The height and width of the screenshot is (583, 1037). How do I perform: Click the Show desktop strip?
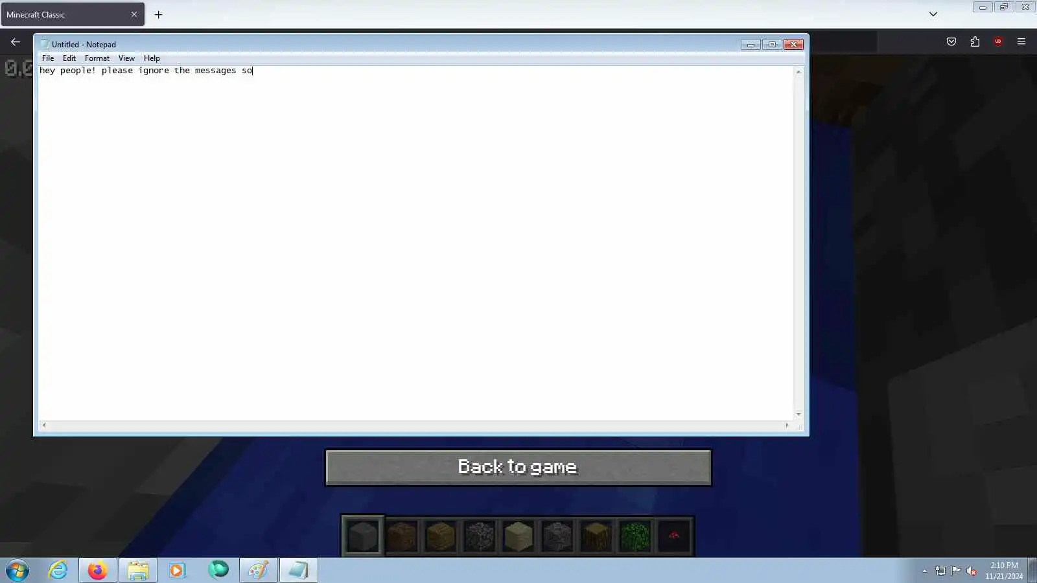click(1032, 571)
